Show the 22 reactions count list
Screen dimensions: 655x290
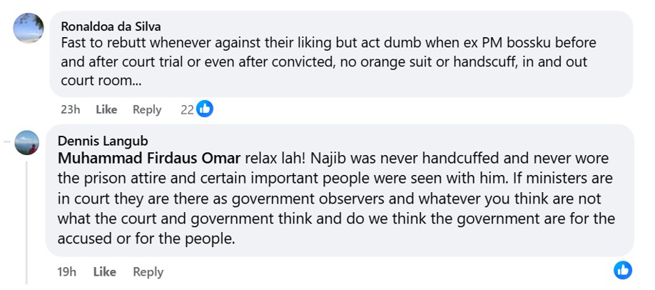pos(187,109)
